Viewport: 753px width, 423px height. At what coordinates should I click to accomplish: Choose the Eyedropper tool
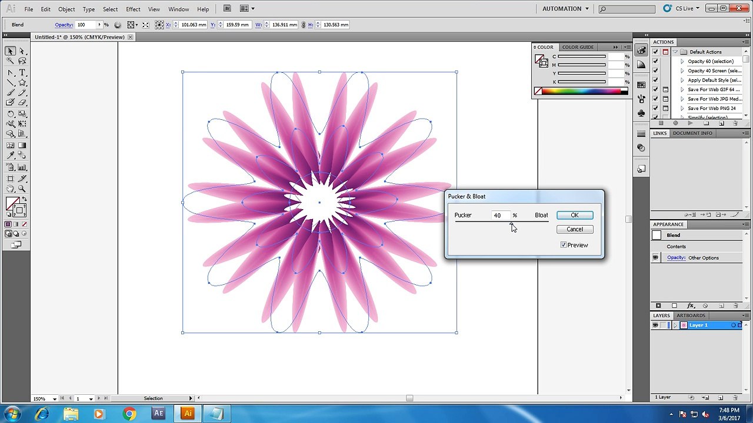11,156
